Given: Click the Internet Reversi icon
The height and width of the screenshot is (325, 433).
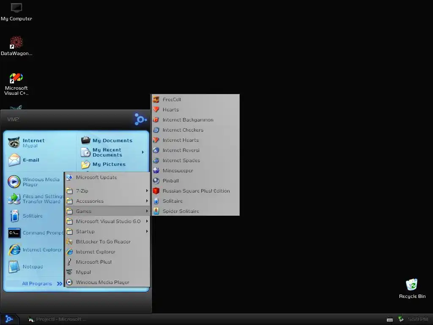Looking at the screenshot, I should tap(156, 150).
